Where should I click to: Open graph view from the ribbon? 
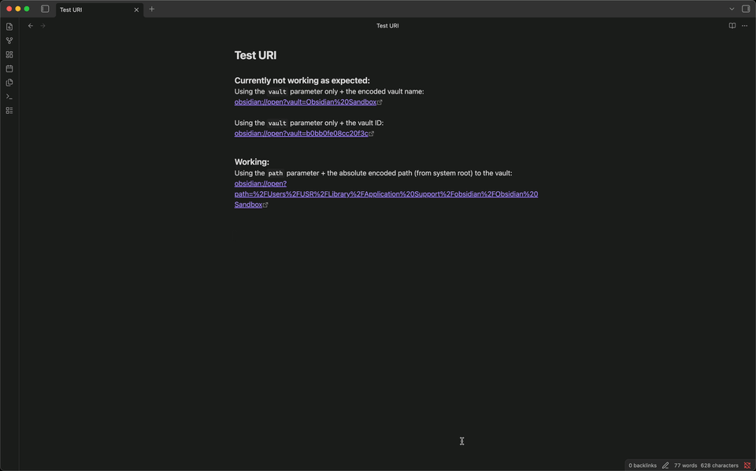[x=9, y=40]
